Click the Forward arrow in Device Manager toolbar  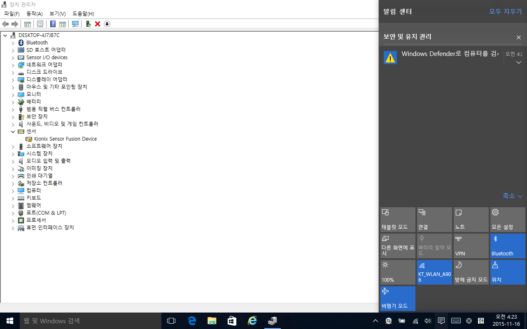[14, 24]
